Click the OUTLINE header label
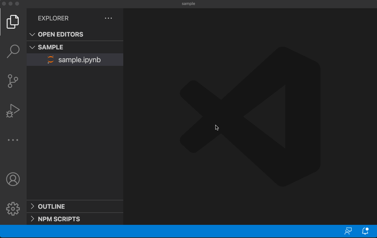 52,206
